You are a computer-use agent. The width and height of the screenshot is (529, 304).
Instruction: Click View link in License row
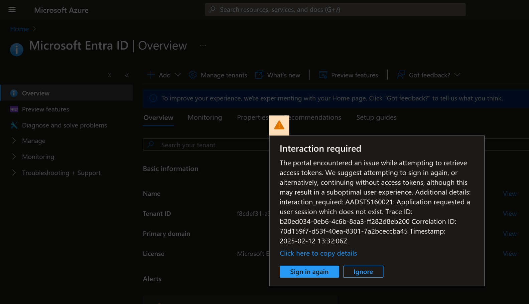click(510, 254)
